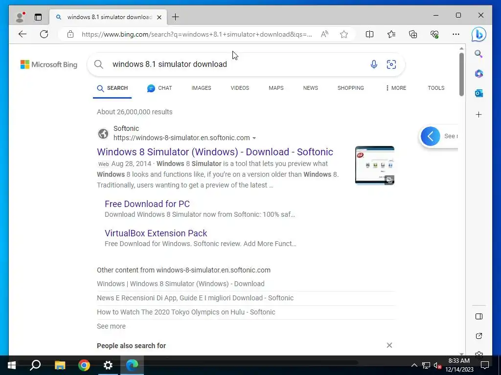The width and height of the screenshot is (501, 375).
Task: Switch to the VIDEOS tab
Action: click(x=240, y=88)
